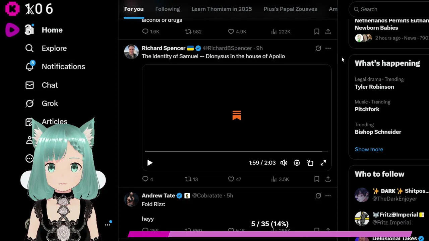The image size is (429, 241).
Task: Like Richard Spencer post with 47 likes
Action: coord(234,179)
